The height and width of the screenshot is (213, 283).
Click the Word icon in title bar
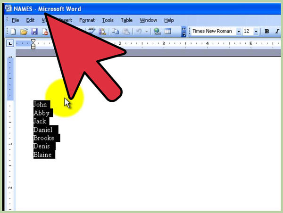8,8
